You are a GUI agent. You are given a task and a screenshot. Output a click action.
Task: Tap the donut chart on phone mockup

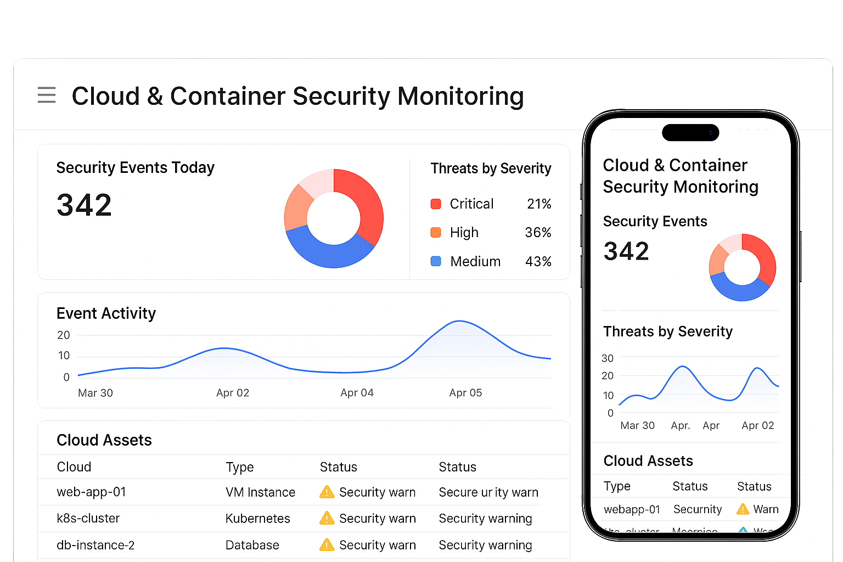click(x=742, y=267)
